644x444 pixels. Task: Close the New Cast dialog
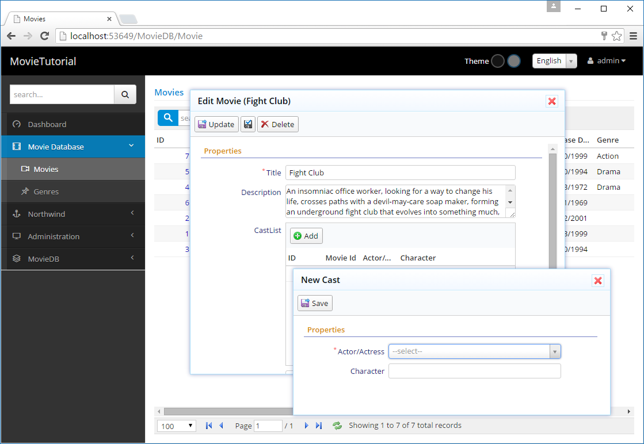click(598, 280)
